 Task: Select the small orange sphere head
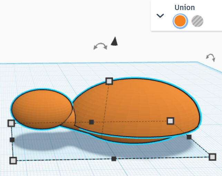[x=41, y=109]
